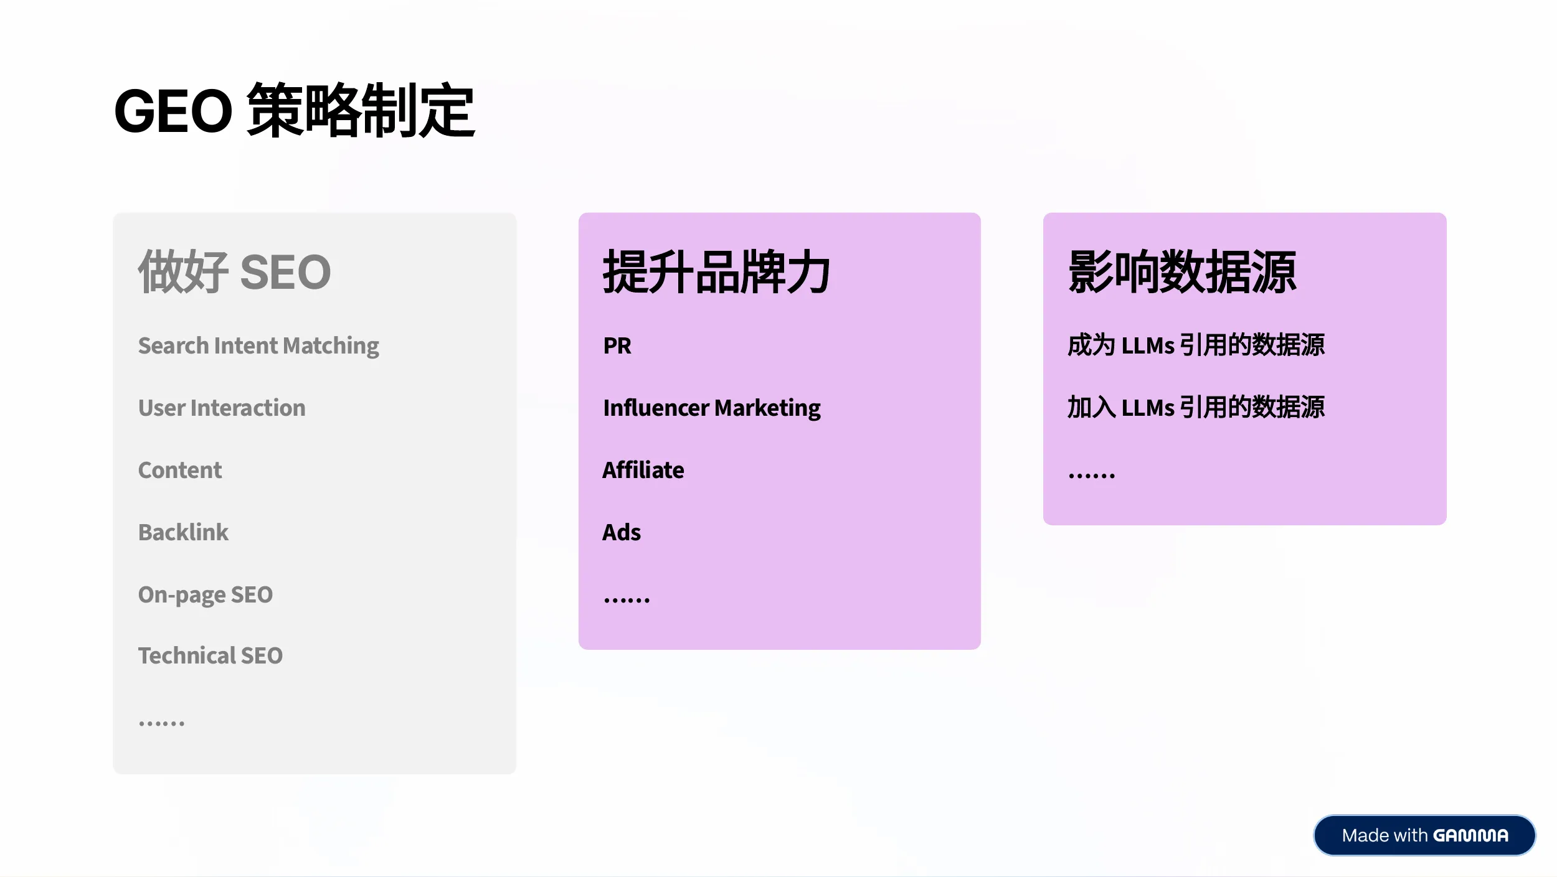This screenshot has height=877, width=1557.
Task: Select the Content entry under 做好 SEO
Action: point(179,471)
